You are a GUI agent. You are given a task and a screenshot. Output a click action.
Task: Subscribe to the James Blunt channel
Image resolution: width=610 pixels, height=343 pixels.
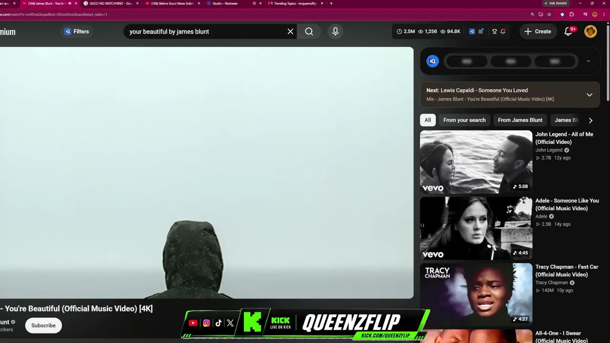click(x=43, y=325)
